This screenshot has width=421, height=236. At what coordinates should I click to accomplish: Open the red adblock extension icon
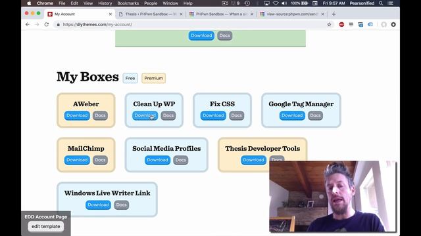pos(341,24)
